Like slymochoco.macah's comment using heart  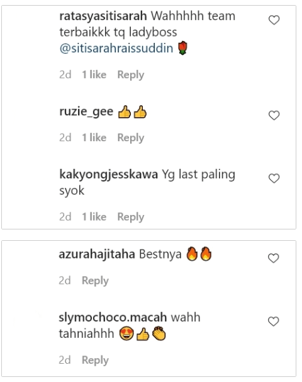273,321
